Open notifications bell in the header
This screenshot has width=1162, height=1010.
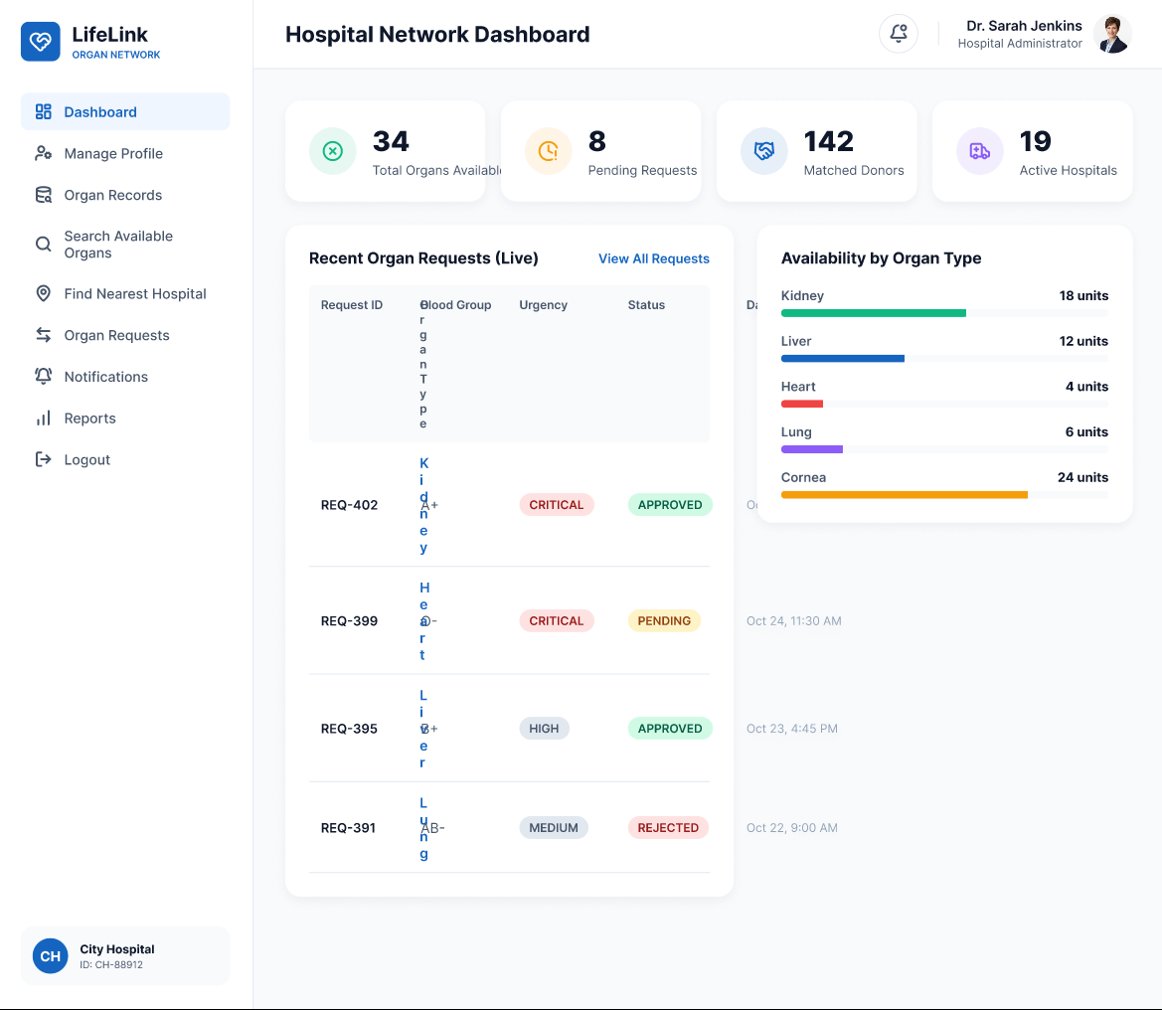tap(899, 34)
